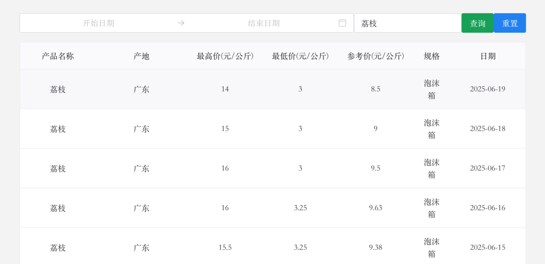Click the calendar icon in date range picker
The width and height of the screenshot is (545, 264).
(x=342, y=23)
